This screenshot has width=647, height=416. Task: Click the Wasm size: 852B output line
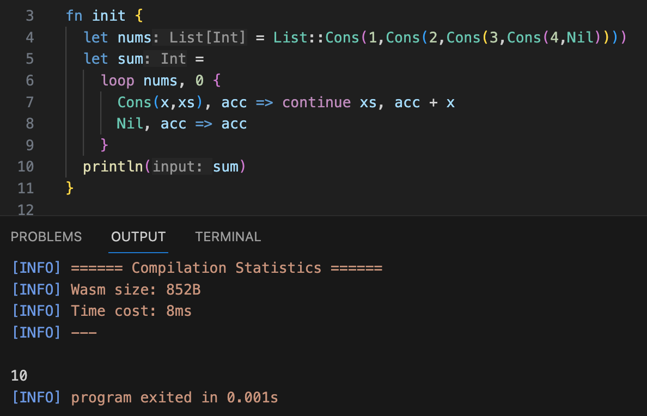[x=136, y=290]
